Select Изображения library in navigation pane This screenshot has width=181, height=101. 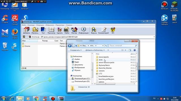78,68
